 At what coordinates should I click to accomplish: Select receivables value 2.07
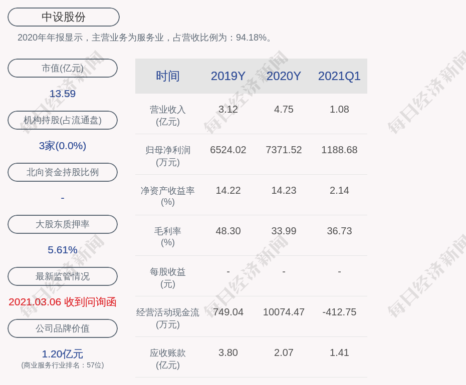pos(284,352)
